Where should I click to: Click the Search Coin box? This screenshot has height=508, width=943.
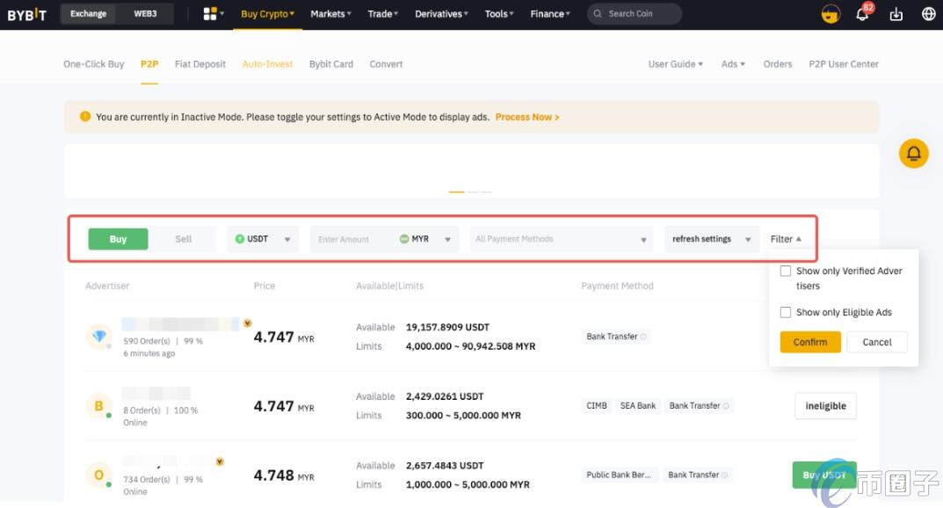[636, 14]
